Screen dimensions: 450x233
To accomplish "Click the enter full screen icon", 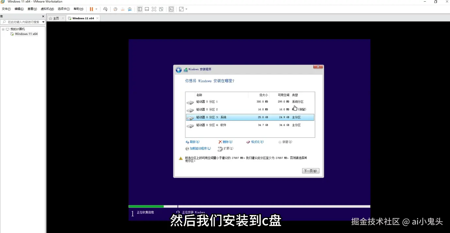I will (154, 9).
